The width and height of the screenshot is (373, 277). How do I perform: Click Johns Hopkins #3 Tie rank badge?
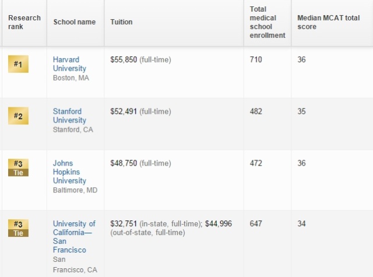tap(17, 167)
